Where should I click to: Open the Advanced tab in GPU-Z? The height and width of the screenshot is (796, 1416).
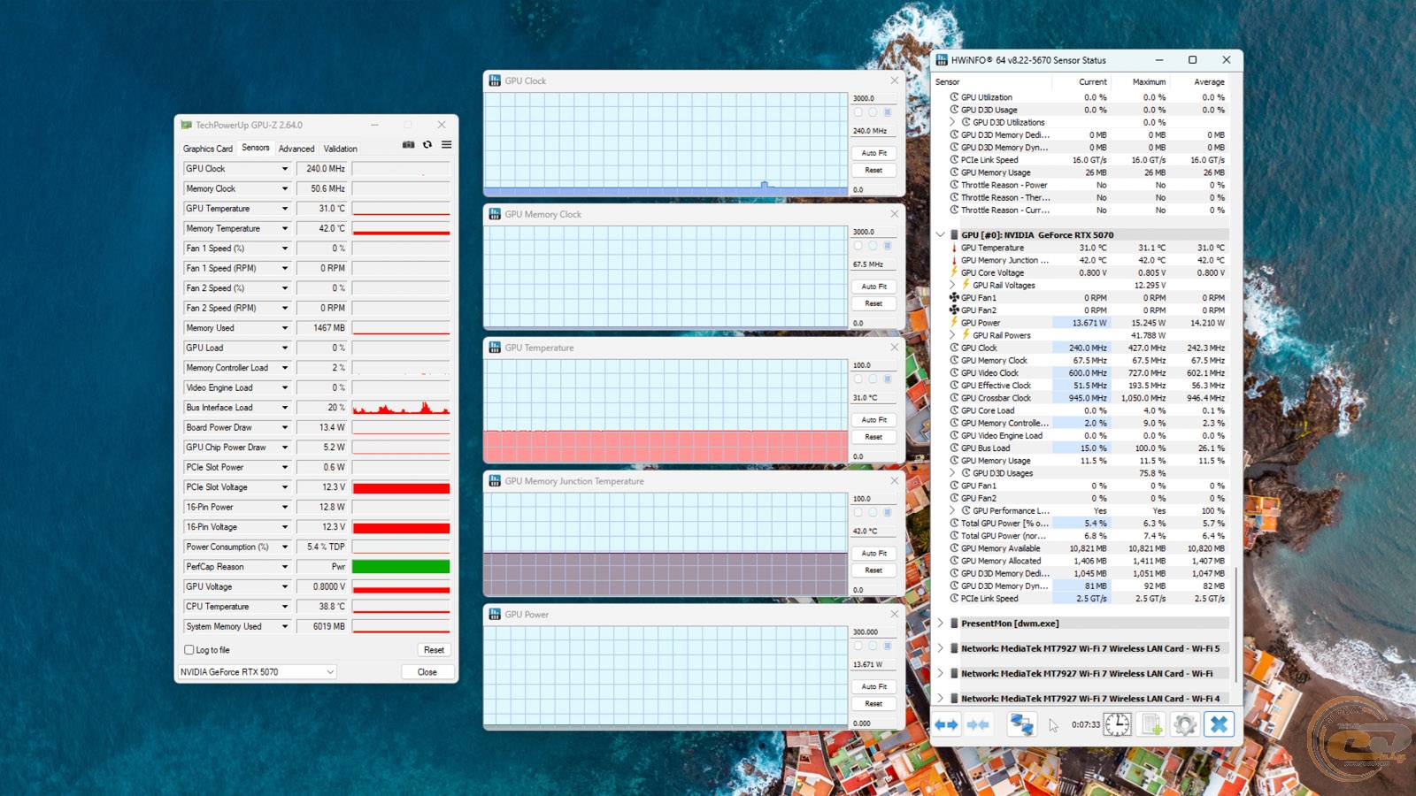tap(296, 149)
